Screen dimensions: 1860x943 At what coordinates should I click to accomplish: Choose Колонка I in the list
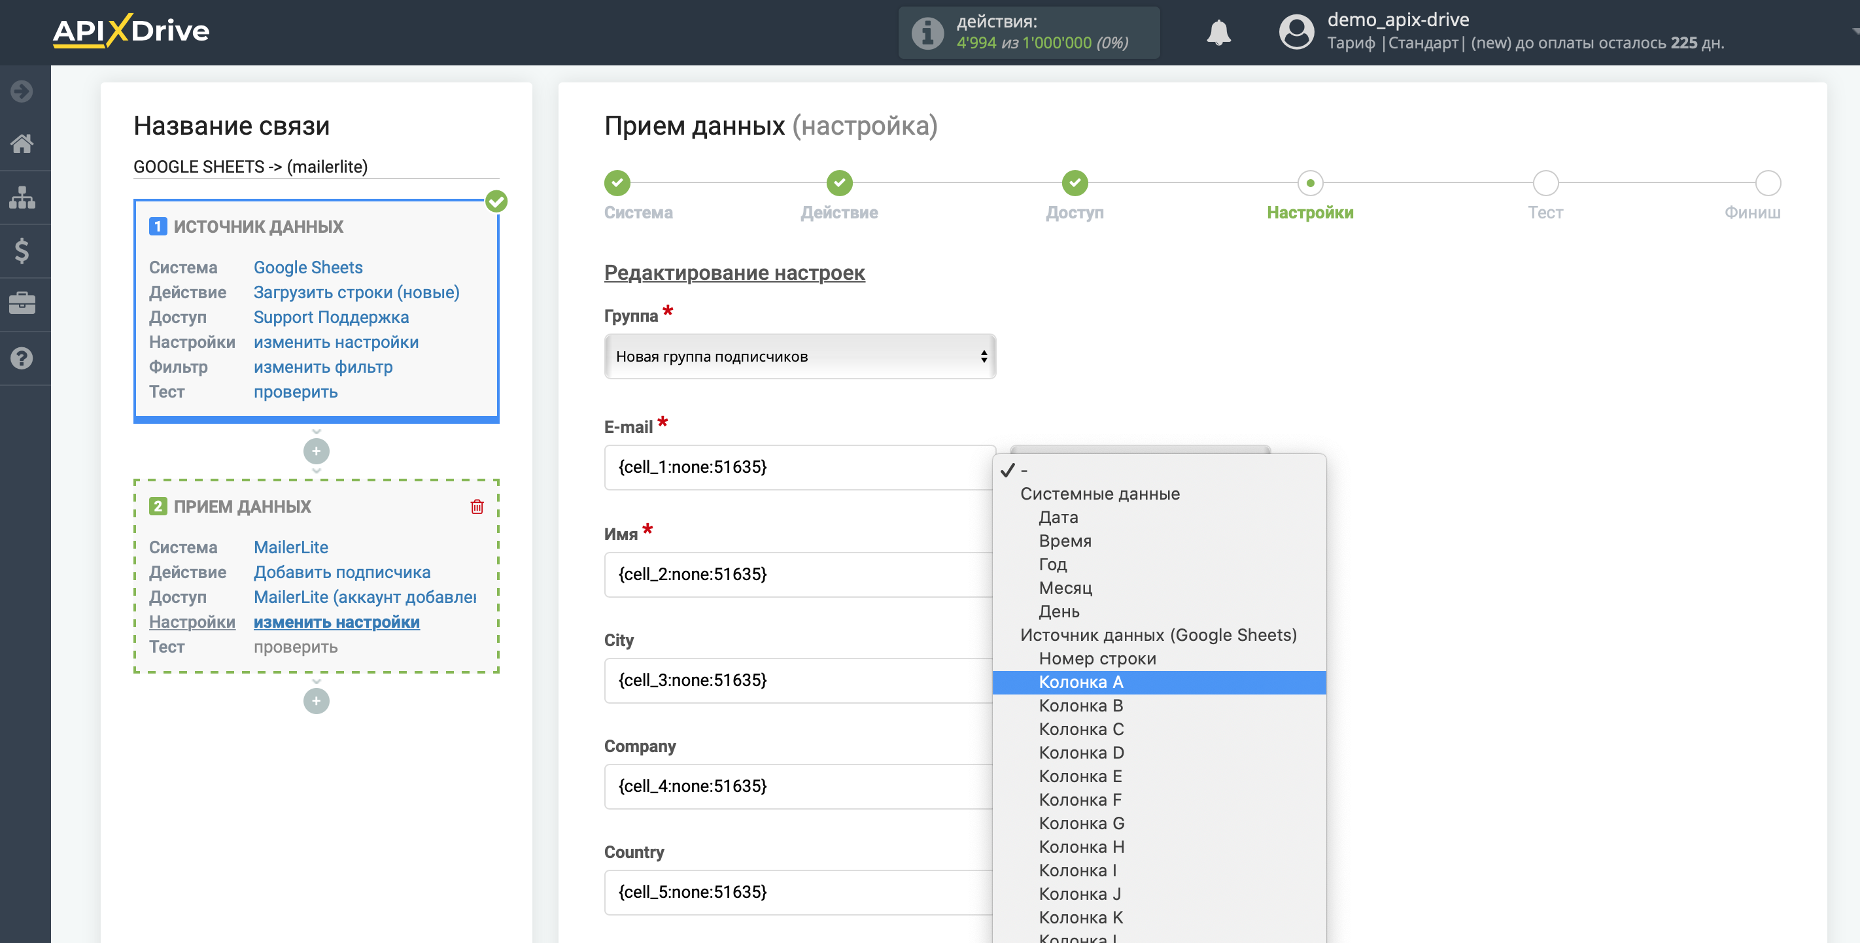click(1159, 871)
